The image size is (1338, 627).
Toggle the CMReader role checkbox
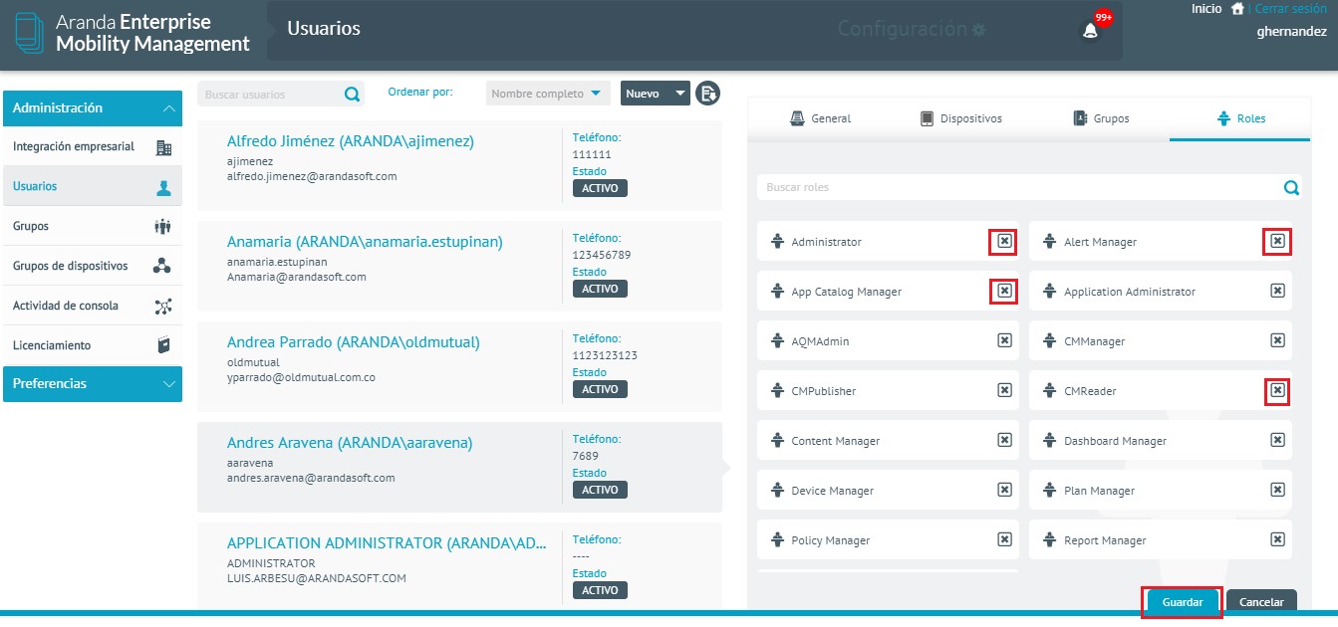(x=1277, y=391)
